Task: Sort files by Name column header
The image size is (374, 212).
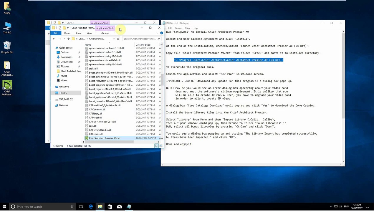Action: coord(109,45)
